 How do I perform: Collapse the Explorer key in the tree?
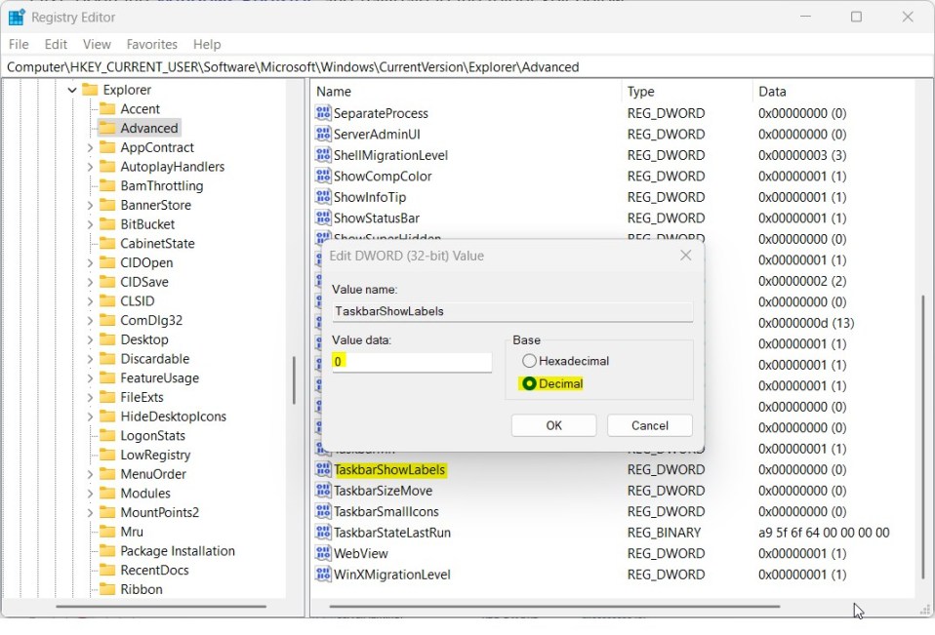[x=71, y=90]
